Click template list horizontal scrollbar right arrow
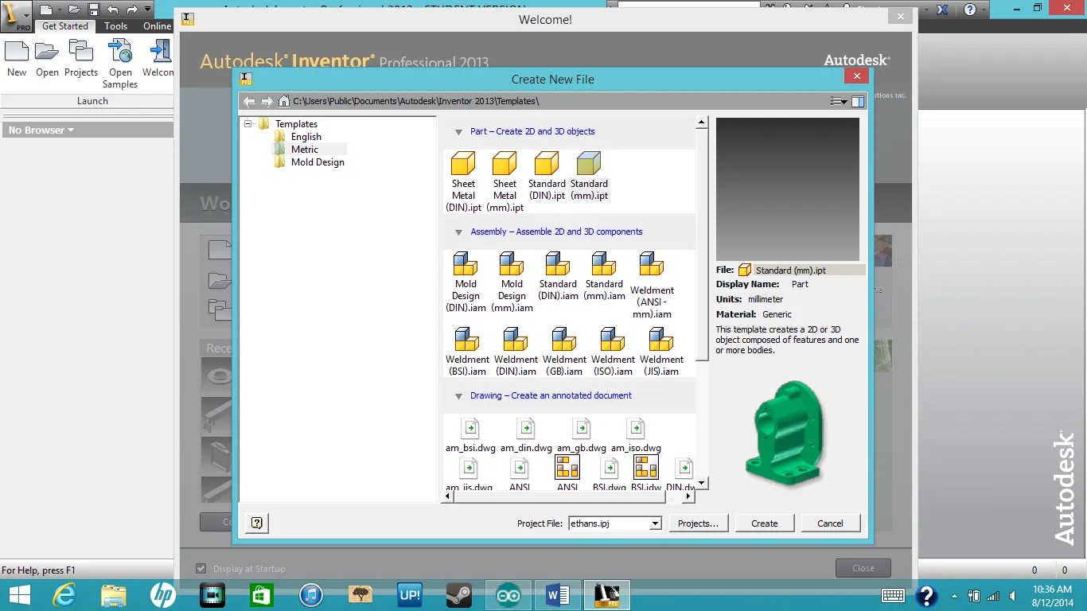Screen dimensions: 1087x611 point(689,496)
